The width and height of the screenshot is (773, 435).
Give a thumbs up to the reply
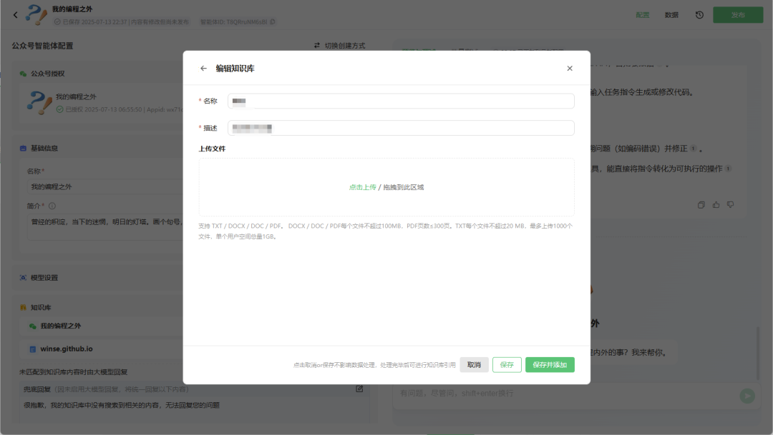tap(716, 204)
